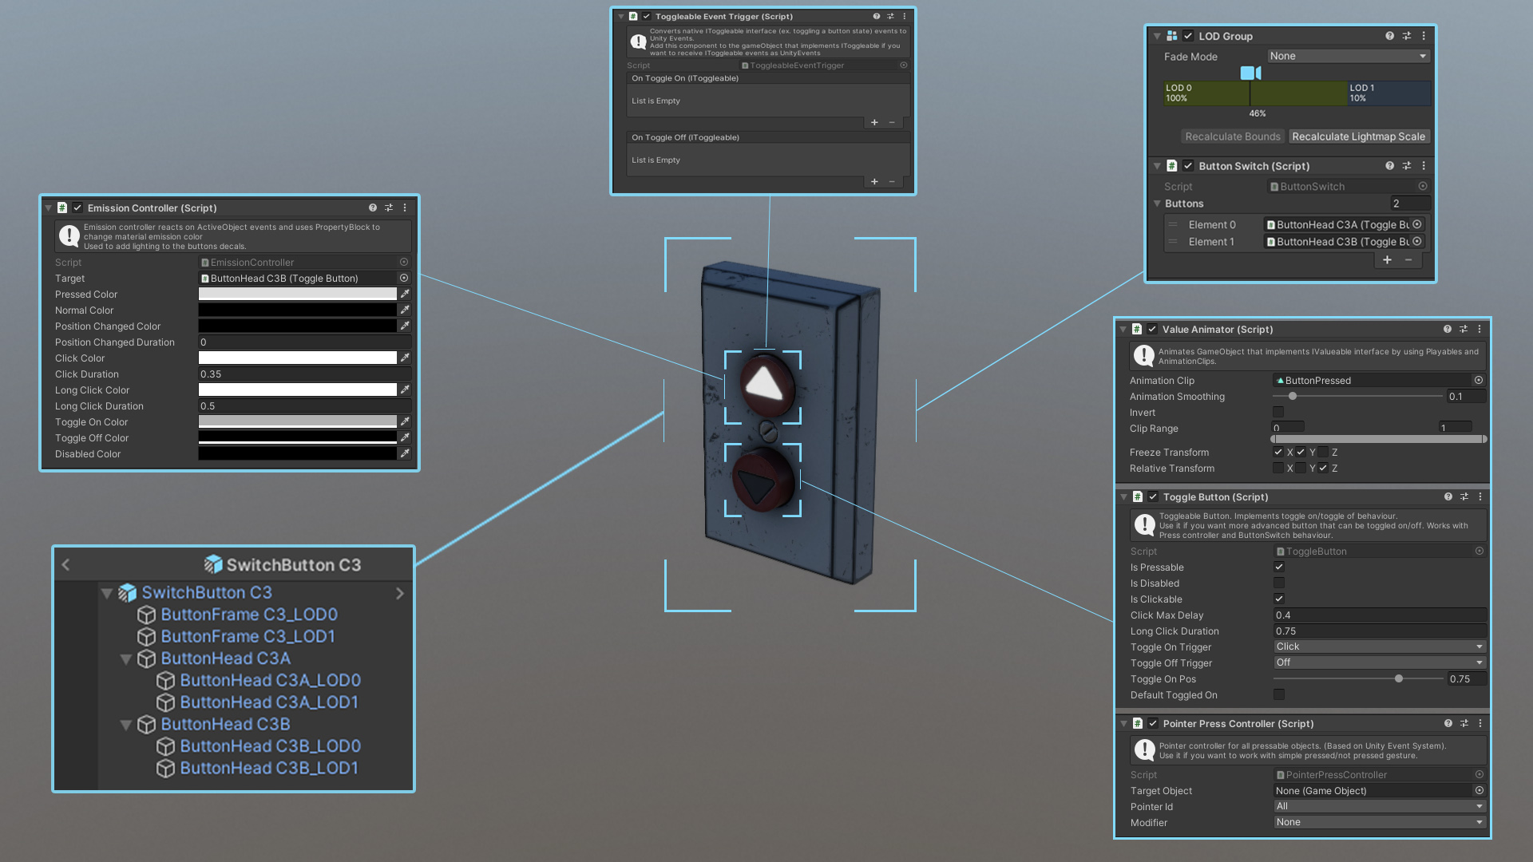
Task: Open preset icon on LOD Group header
Action: pyautogui.click(x=1407, y=36)
